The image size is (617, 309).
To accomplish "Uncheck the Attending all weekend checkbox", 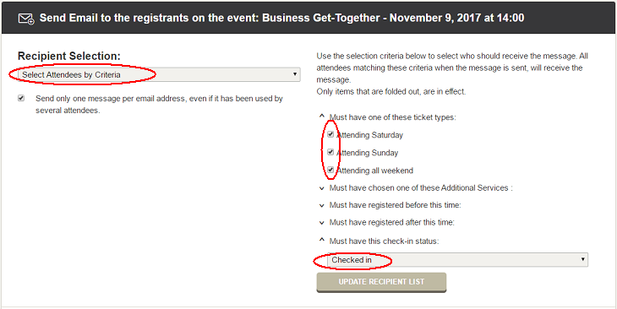I will [x=330, y=170].
